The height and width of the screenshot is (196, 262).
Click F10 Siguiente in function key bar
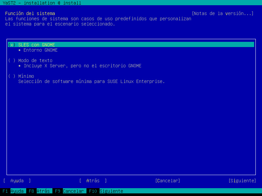pyautogui.click(x=106, y=191)
